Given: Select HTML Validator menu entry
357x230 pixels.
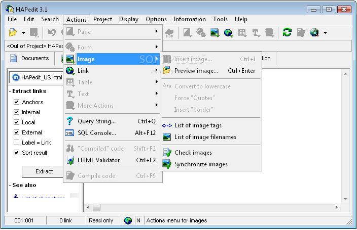Looking at the screenshot, I should tap(113, 160).
